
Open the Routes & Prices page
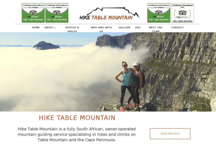72,30
